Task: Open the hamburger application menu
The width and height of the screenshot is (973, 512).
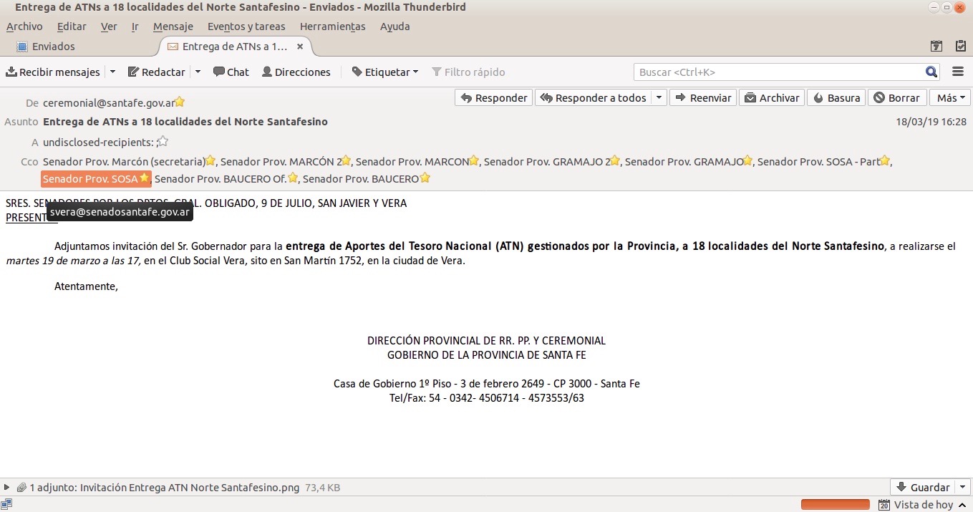Action: point(958,72)
